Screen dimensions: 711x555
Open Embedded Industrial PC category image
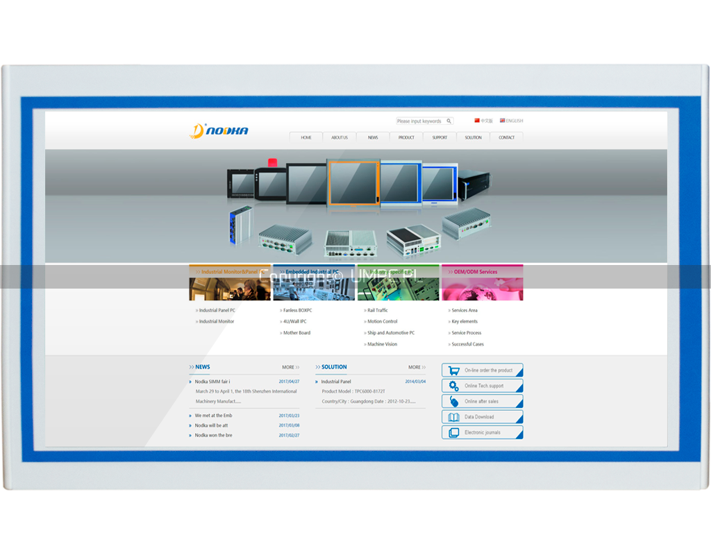click(314, 283)
